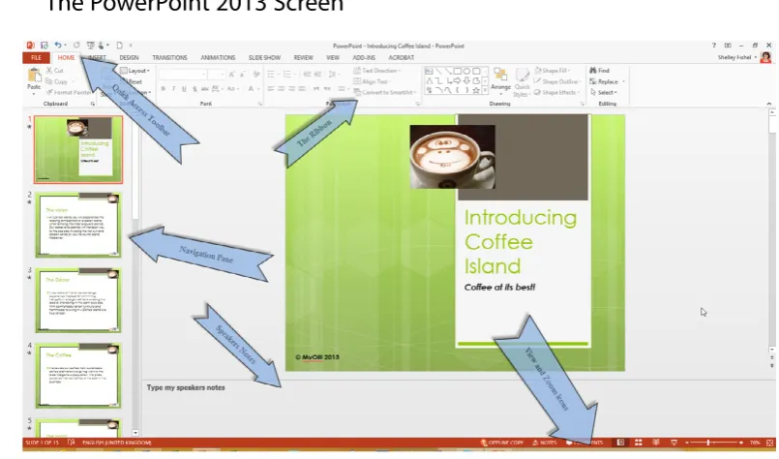Select the Oval shape in shapes gallery
The image size is (779, 459).
pos(466,71)
